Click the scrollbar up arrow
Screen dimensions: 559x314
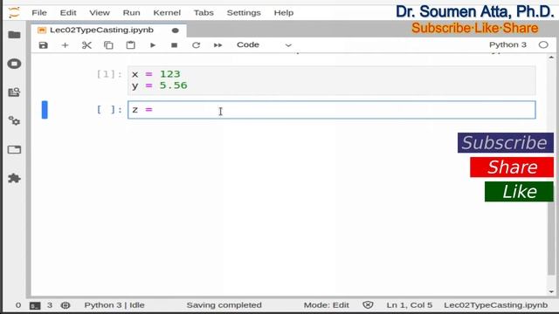551,57
